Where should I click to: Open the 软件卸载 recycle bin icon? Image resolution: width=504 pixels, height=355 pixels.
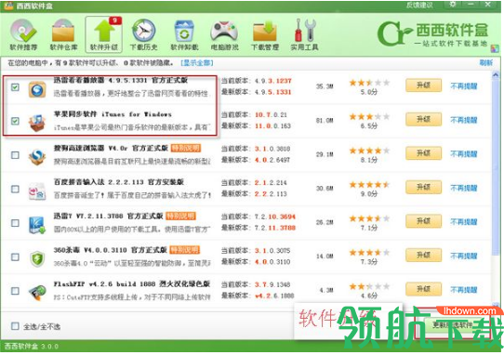coord(184,34)
